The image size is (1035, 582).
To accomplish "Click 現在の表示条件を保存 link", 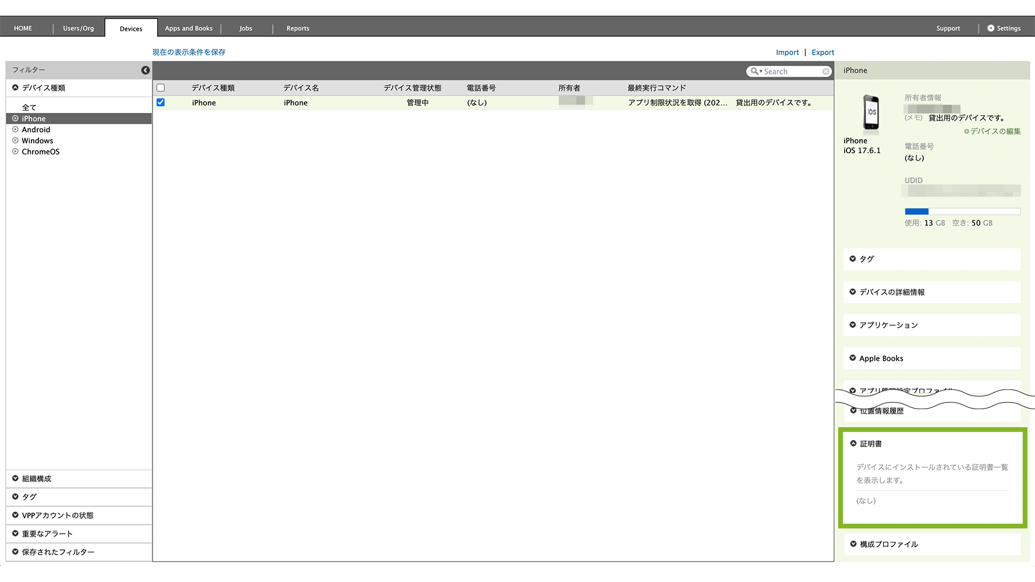I will [x=189, y=52].
